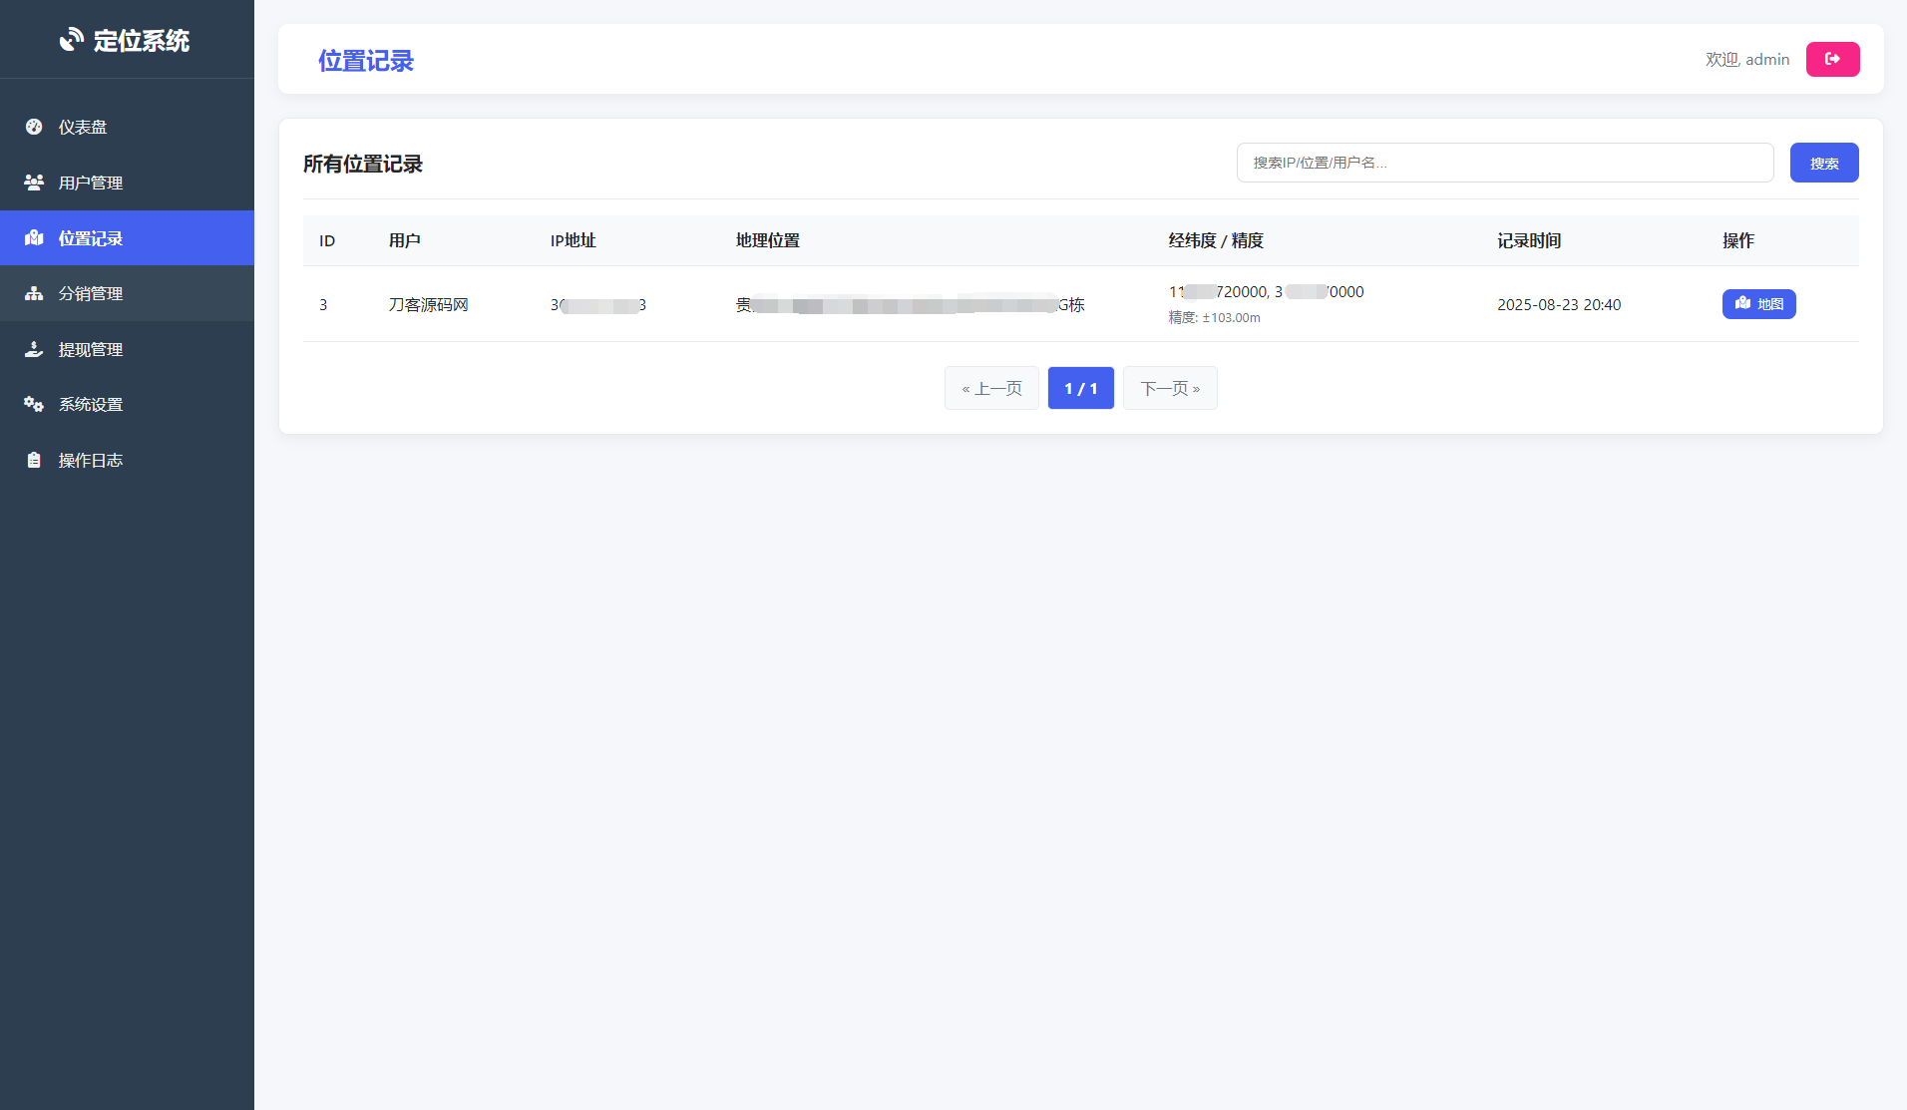The image size is (1907, 1110).
Task: Open the map for record ID 3
Action: tap(1758, 304)
